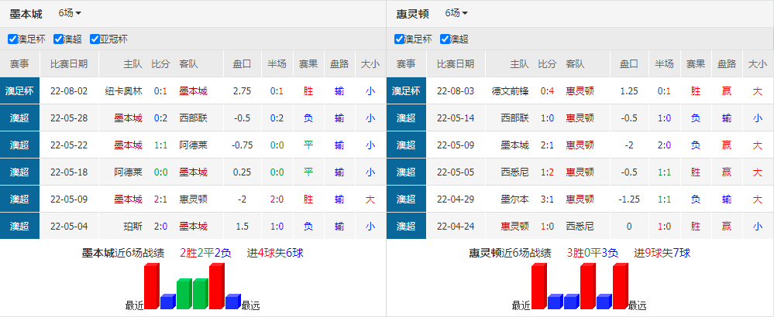
Task: Click 赛果 column header in 惠灵顿 table
Action: pos(695,64)
